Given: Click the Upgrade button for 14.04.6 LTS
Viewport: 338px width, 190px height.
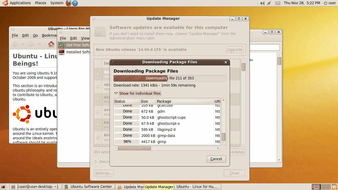Looking at the screenshot, I should (x=234, y=50).
